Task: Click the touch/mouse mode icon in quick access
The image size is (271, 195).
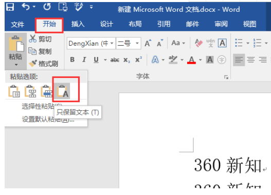Action: (63, 7)
